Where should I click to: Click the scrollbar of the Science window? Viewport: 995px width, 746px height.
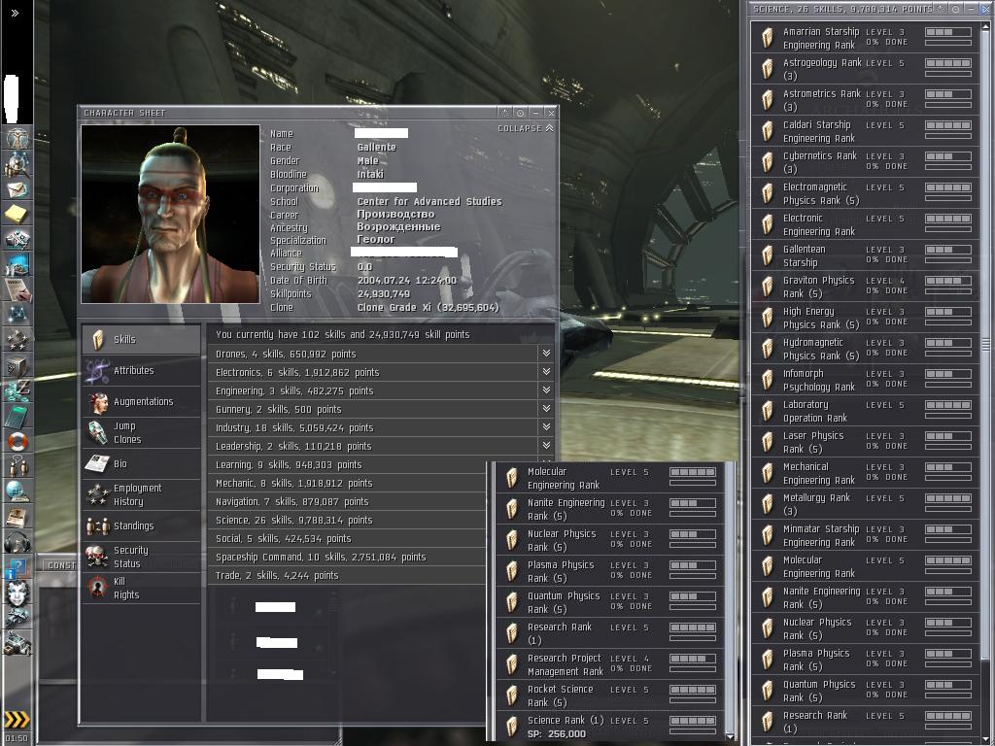pyautogui.click(x=985, y=345)
